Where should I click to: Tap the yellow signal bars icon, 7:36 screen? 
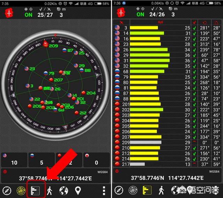coord(147,190)
